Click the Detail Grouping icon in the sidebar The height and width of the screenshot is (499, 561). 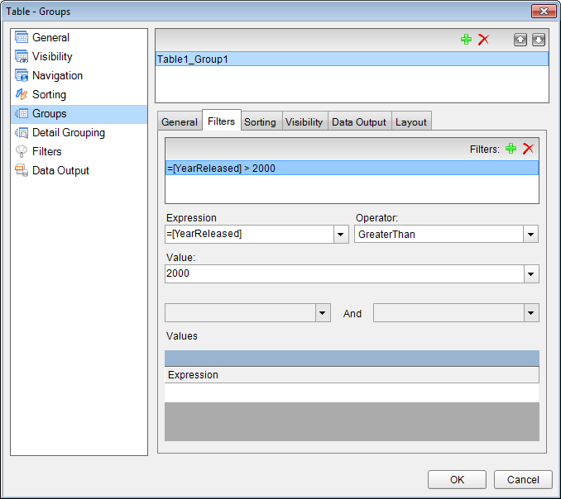22,132
